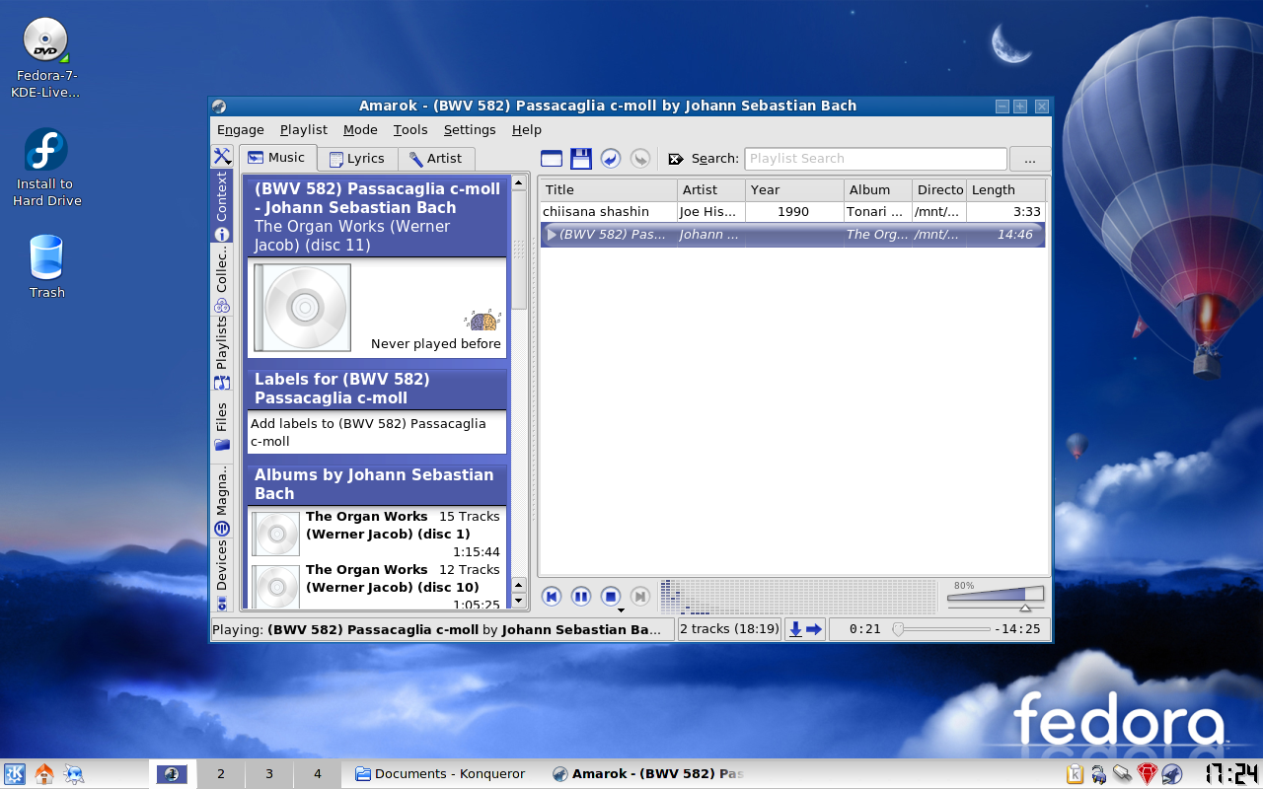
Task: Sort playlist by the Album column
Action: pyautogui.click(x=877, y=189)
